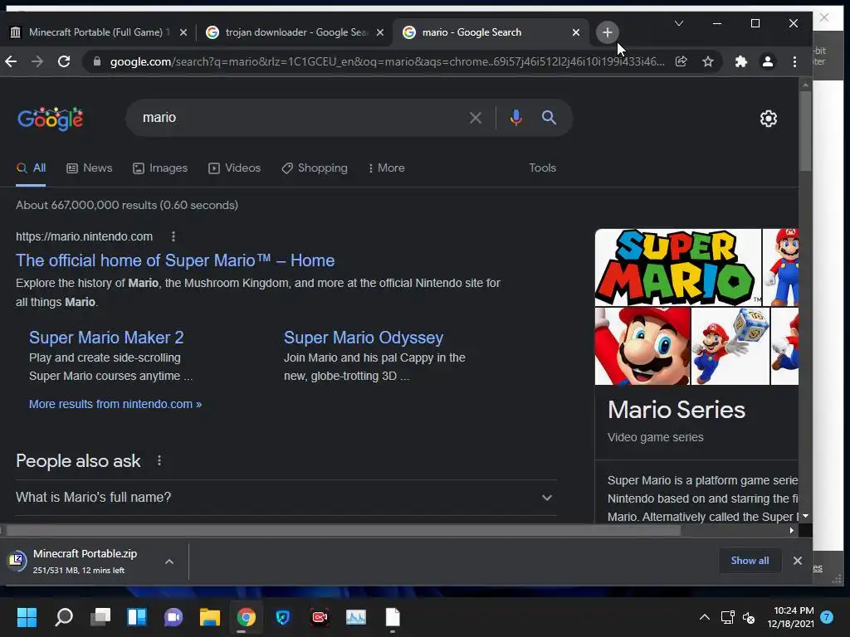Click the volume muted tray icon

point(749,617)
